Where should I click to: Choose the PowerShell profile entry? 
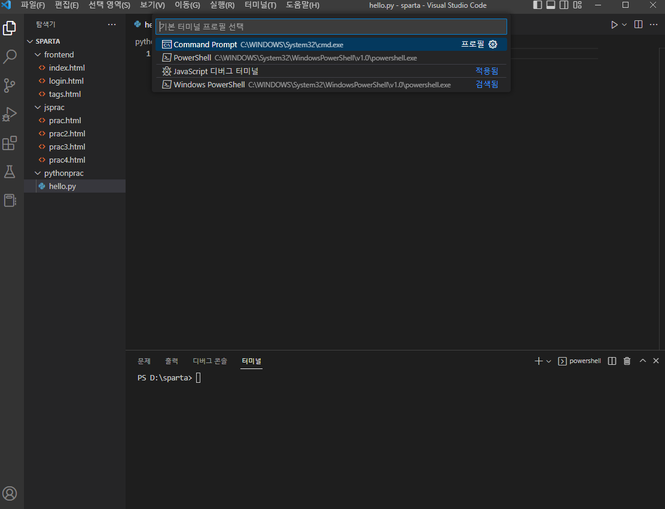[331, 57]
